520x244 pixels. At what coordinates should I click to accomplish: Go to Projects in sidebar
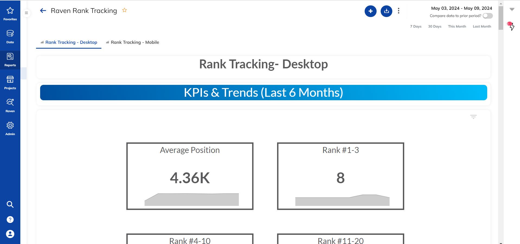point(10,82)
